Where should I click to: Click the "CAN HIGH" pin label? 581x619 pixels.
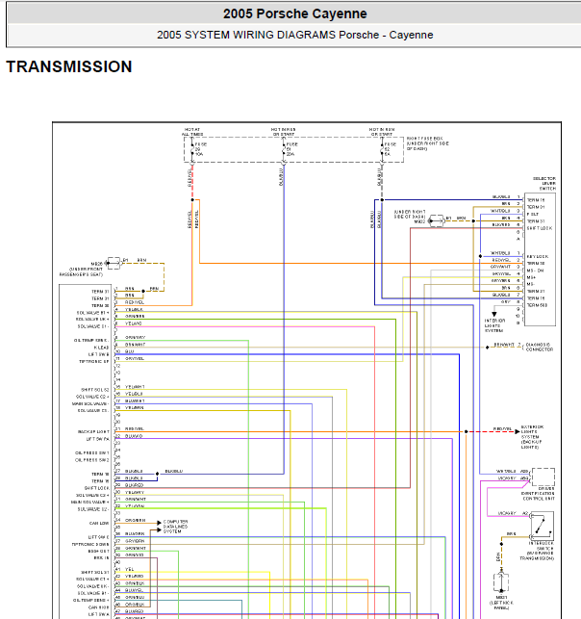click(x=99, y=607)
